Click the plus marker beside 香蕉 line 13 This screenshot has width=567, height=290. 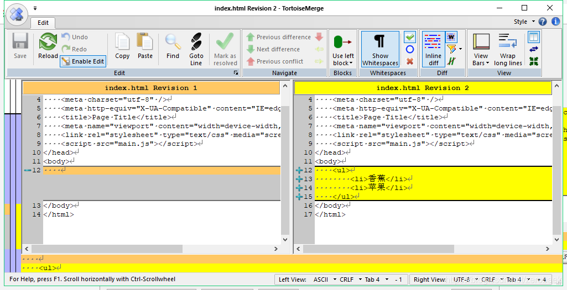coord(299,179)
